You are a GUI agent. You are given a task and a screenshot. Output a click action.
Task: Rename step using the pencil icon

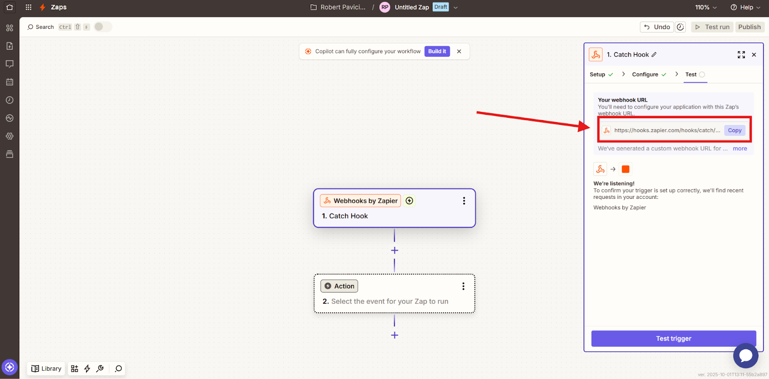coord(654,55)
